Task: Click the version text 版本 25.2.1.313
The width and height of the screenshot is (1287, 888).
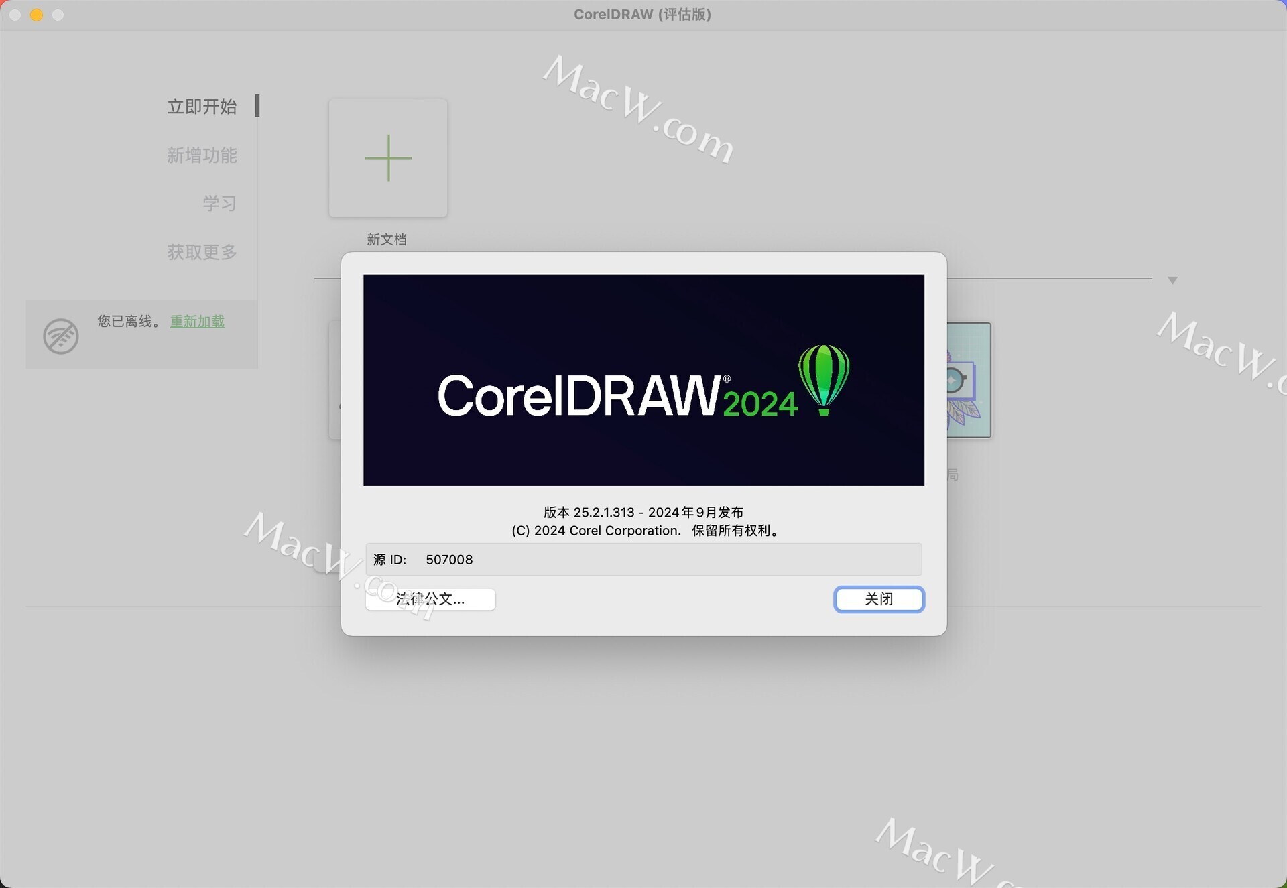Action: click(589, 512)
